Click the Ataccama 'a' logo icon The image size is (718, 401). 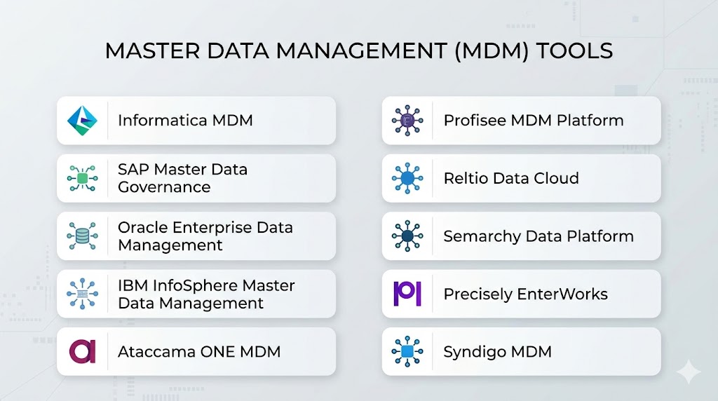[x=82, y=352]
